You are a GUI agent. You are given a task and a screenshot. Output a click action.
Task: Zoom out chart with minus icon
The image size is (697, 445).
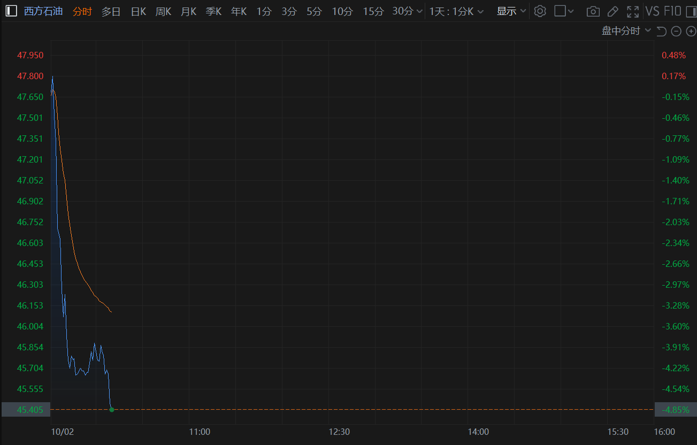[676, 32]
